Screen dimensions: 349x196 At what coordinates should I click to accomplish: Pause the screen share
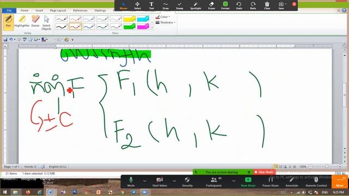pyautogui.click(x=270, y=182)
